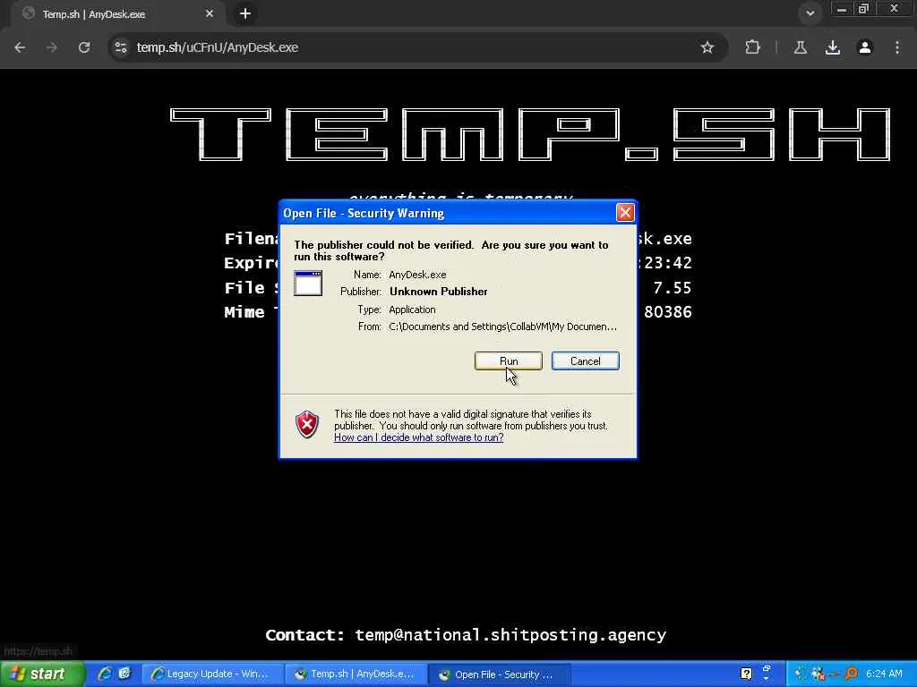Click the language bar options arrow
The width and height of the screenshot is (917, 687).
pos(767,679)
